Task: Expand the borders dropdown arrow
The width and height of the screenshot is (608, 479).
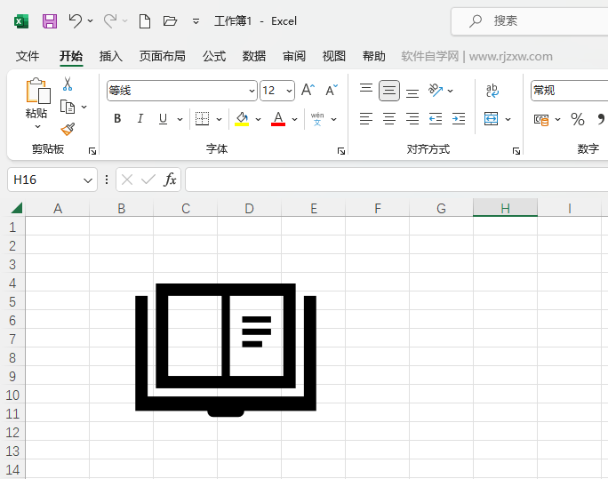Action: pos(219,119)
